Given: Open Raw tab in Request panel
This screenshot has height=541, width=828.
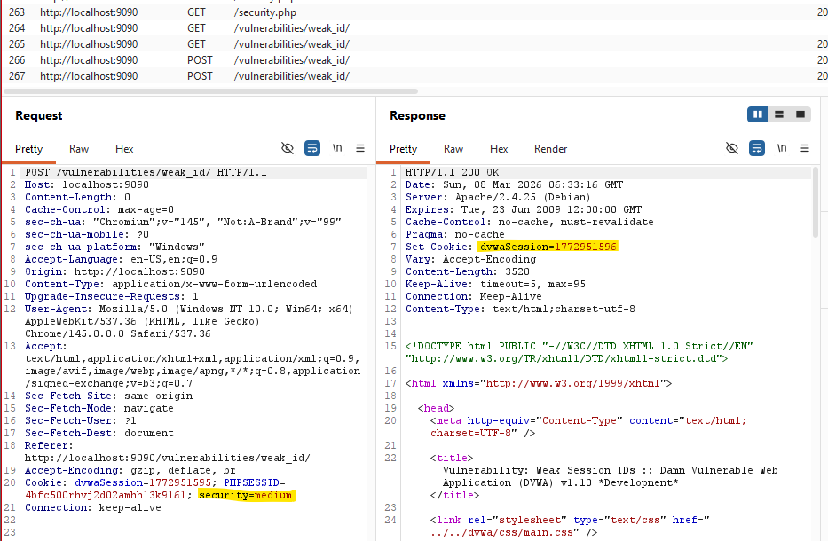Looking at the screenshot, I should tap(79, 149).
